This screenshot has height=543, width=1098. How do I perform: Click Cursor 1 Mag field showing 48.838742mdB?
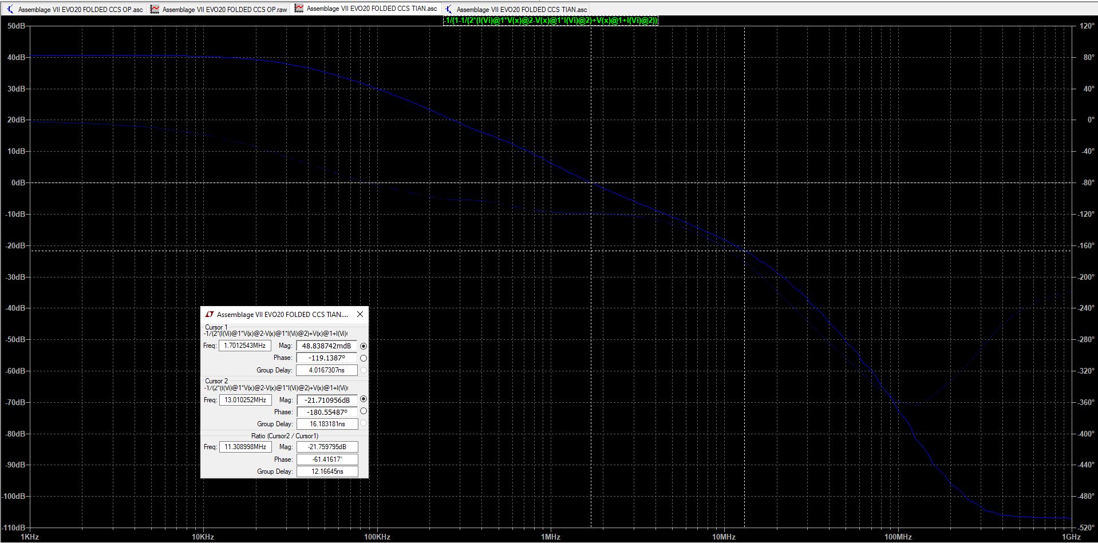click(x=326, y=346)
